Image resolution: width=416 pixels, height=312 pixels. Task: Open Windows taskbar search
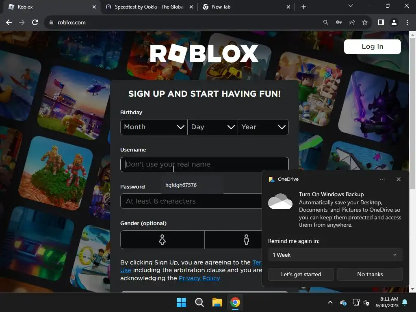pos(199,302)
